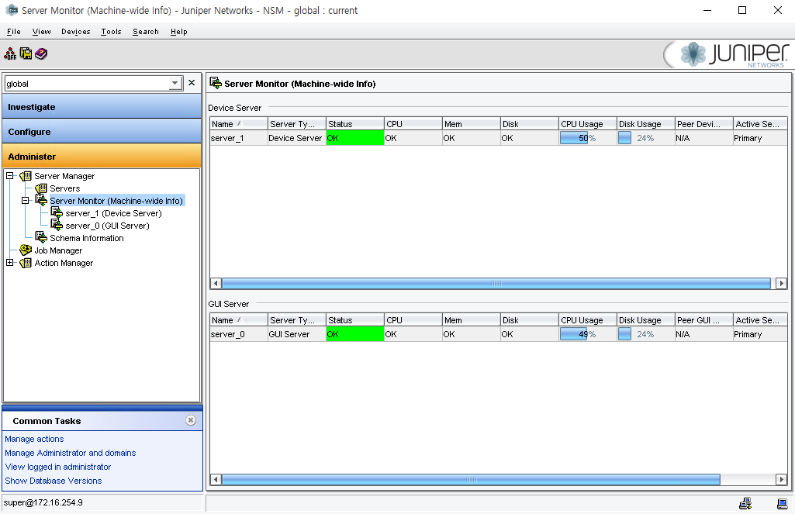Viewport: 795px width, 514px height.
Task: Click GUI Server table scrollbar right arrow
Action: click(781, 480)
